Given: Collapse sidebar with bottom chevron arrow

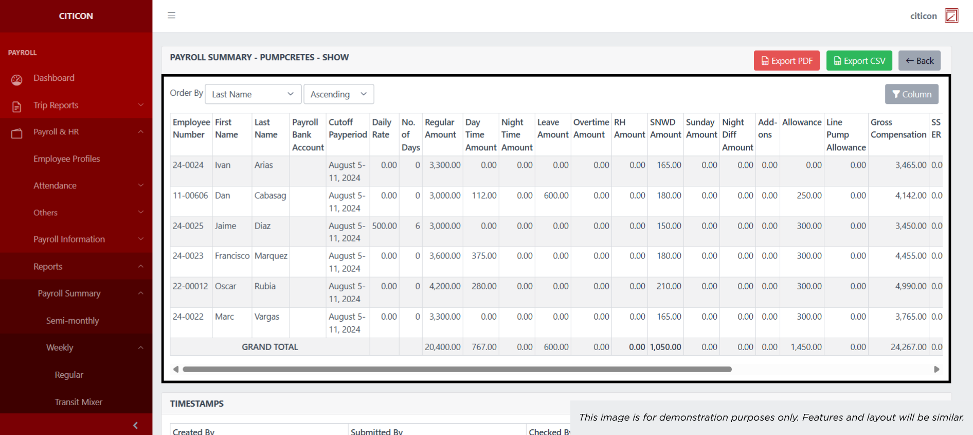Looking at the screenshot, I should coord(135,425).
